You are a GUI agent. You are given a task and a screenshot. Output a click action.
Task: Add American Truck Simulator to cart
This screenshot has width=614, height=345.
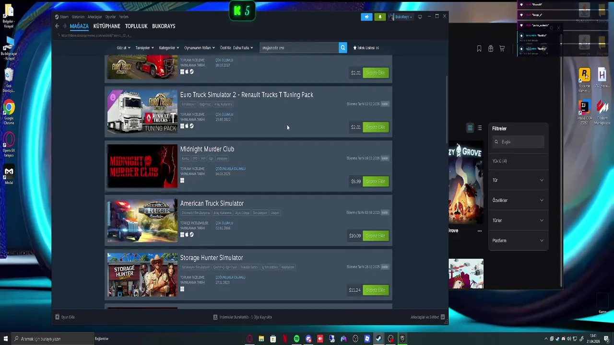tap(376, 236)
